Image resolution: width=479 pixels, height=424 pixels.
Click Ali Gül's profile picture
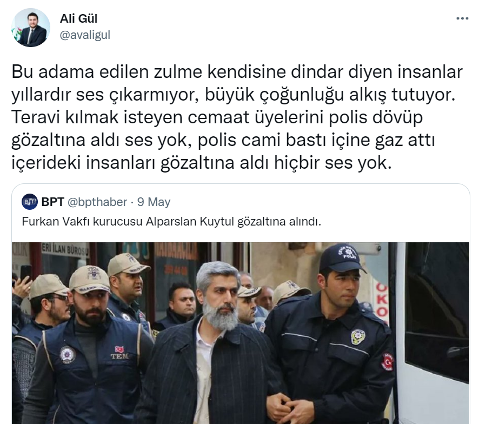(x=31, y=28)
